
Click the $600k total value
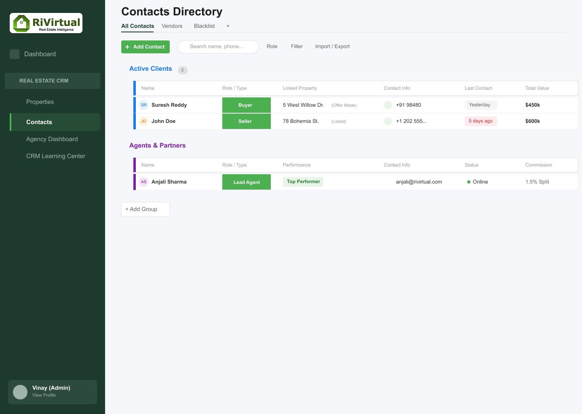pyautogui.click(x=533, y=121)
